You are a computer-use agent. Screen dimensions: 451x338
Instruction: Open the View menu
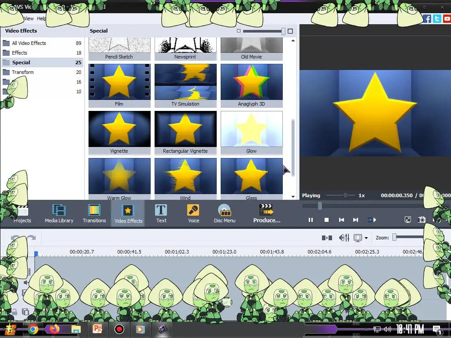[x=29, y=18]
